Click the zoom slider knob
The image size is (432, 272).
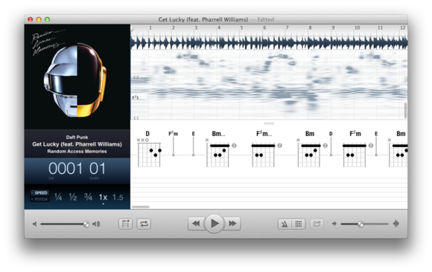[x=360, y=224]
